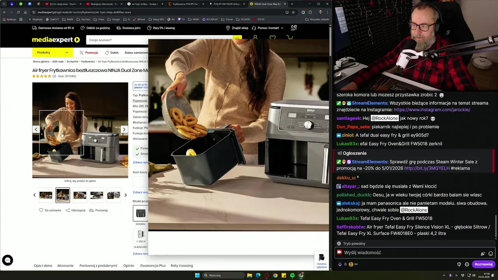Image resolution: width=498 pixels, height=280 pixels.
Task: Open chat settings gear icon
Action: (x=467, y=264)
